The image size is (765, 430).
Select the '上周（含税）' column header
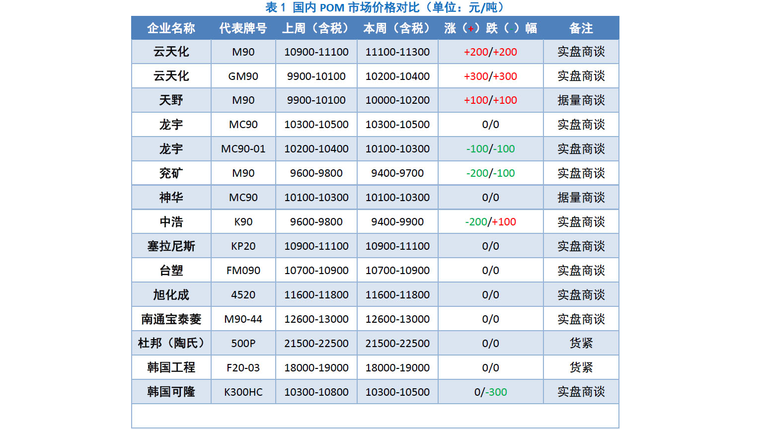(316, 28)
